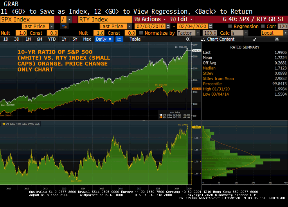Viewport: 288px width, 207px height.
Task: Select the 6M range tab
Action: point(39,39)
